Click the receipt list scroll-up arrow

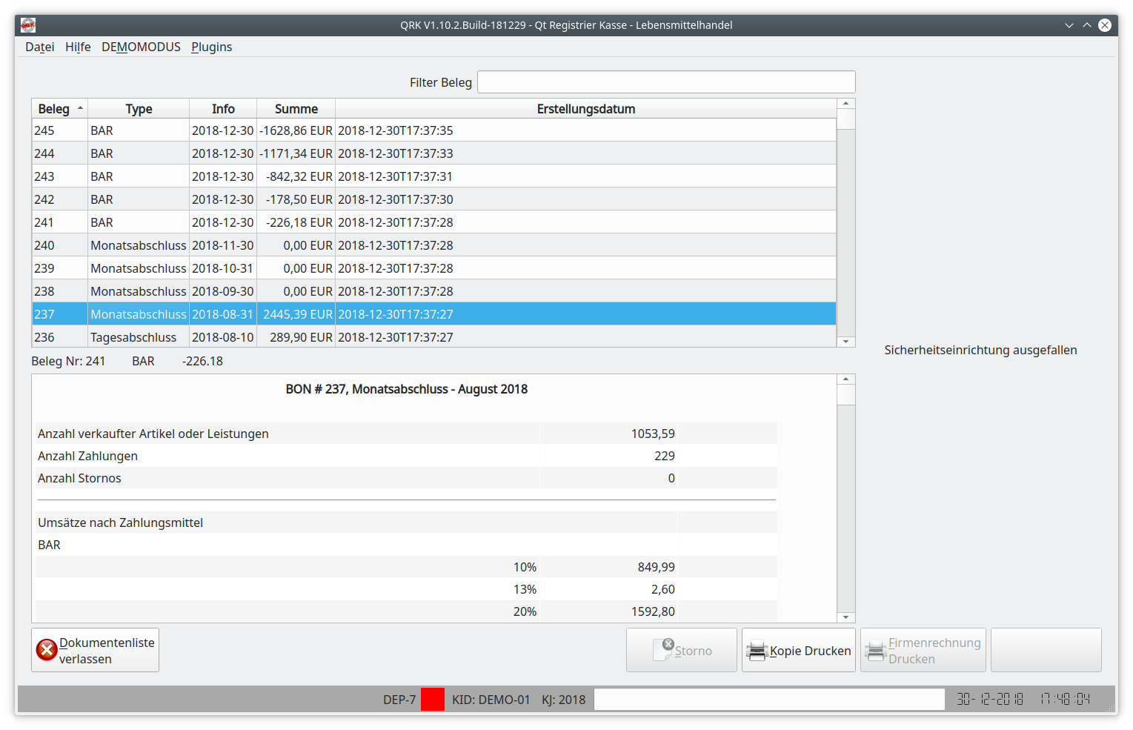pos(845,104)
